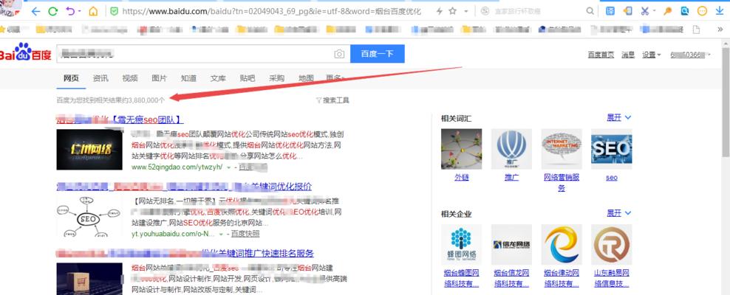730x295 pixels.
Task: Open the yt.youhuabaidu.com result URL
Action: (173, 234)
